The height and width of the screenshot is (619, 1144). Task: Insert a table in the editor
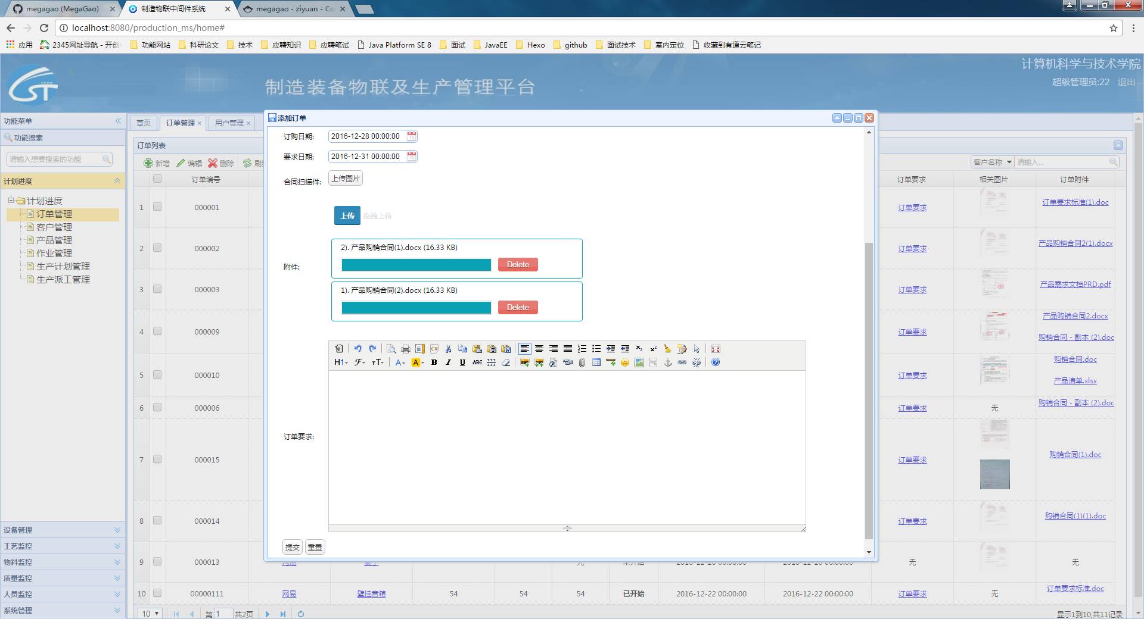[596, 362]
